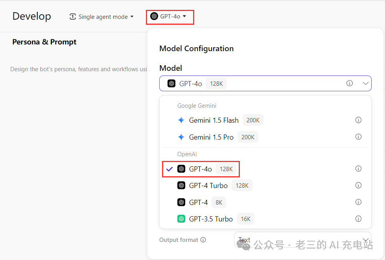Viewport: 385px width, 260px height.
Task: Click info icon on GPT-4o row
Action: 358,168
